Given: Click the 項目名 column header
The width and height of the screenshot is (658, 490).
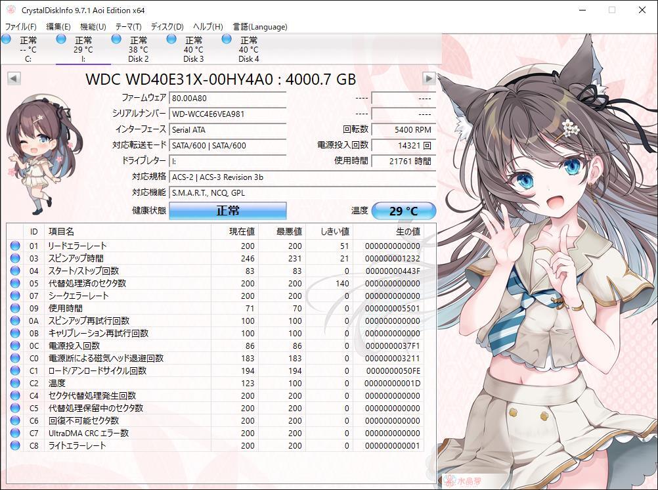Looking at the screenshot, I should coord(127,231).
